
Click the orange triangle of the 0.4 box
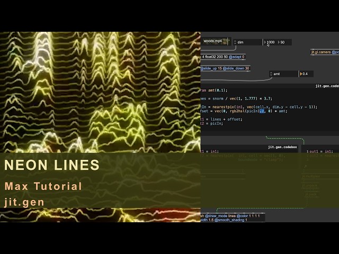click(x=301, y=74)
